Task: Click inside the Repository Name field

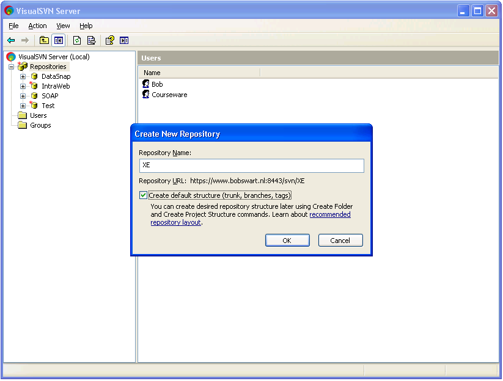Action: click(x=252, y=165)
